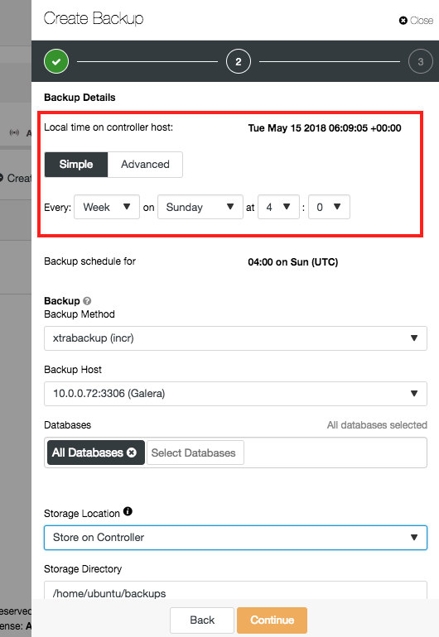Click the completed step one checkmark circle
This screenshot has width=439, height=637.
click(x=56, y=61)
